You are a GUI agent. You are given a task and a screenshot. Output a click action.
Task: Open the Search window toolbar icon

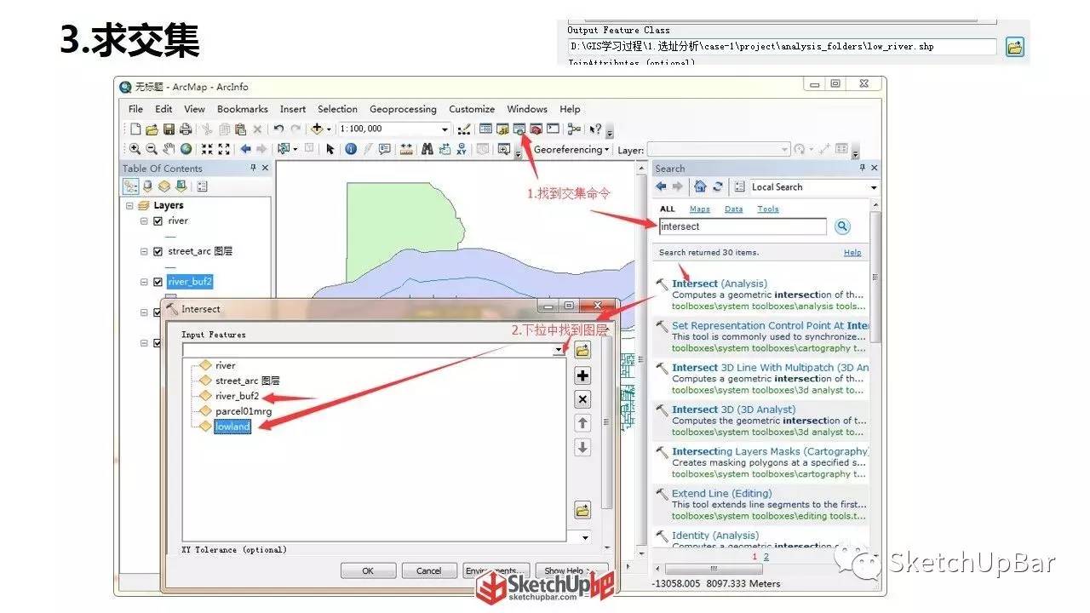519,129
